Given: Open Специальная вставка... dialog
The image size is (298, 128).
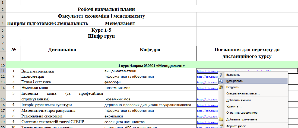Looking at the screenshot, I should pyautogui.click(x=253, y=93).
